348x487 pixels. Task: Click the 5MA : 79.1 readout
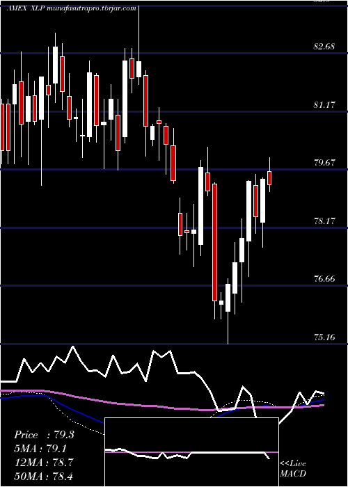pyautogui.click(x=40, y=449)
